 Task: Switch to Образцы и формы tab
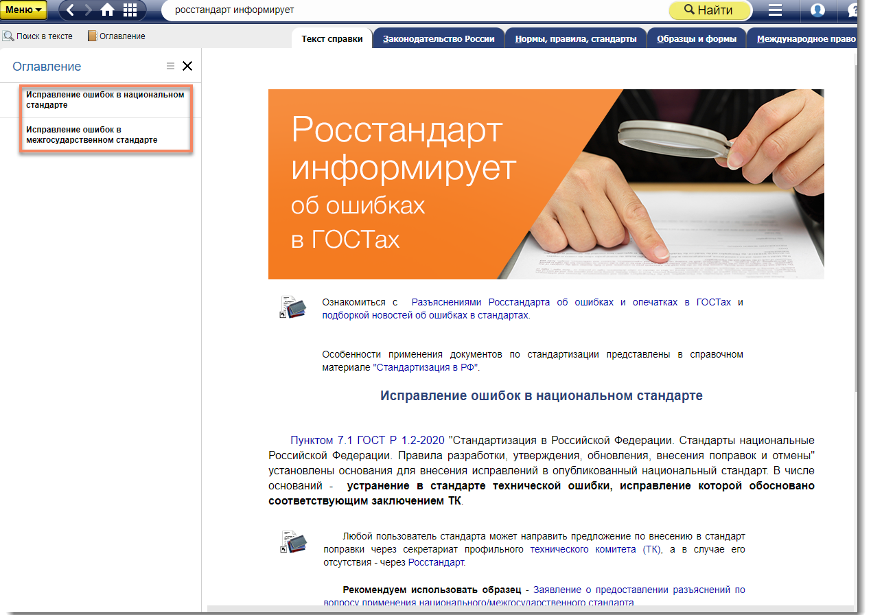coord(697,38)
